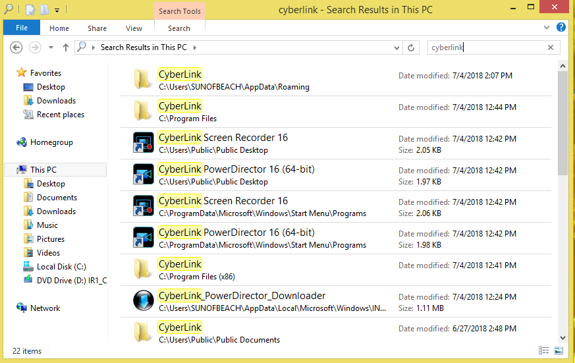Select Screen Recorder 16 Start Menu shortcut

tap(335, 207)
